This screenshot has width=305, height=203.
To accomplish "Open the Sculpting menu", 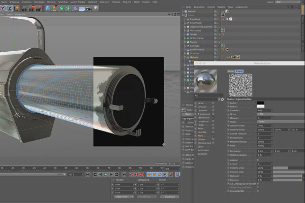I will click(63, 2).
